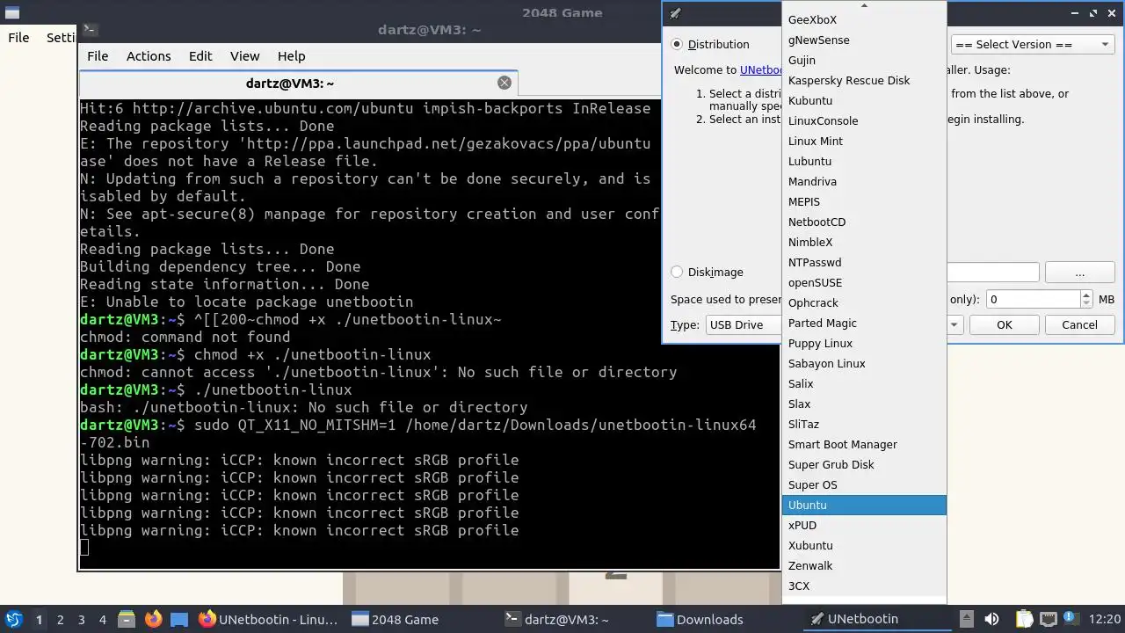Pick Salix from the list
This screenshot has width=1125, height=633.
tap(864, 383)
